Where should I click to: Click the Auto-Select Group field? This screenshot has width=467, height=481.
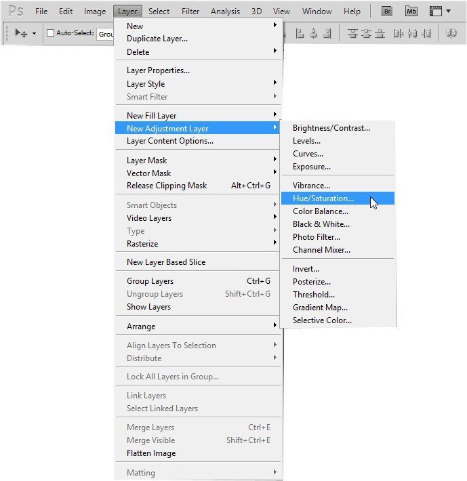coord(106,34)
